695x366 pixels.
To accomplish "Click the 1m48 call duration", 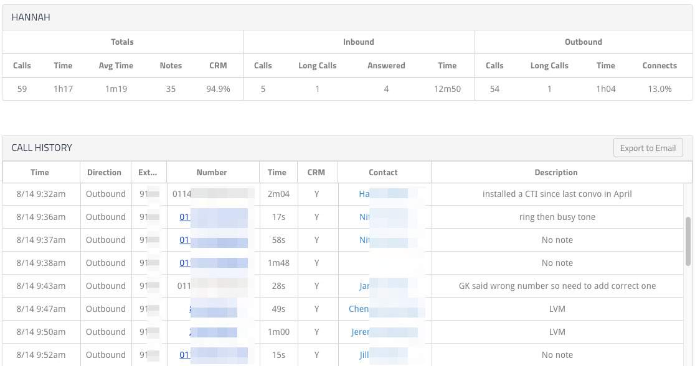I will coord(278,263).
